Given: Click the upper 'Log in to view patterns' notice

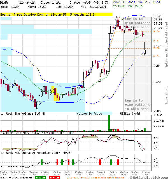Looking at the screenshot, I should pyautogui.click(x=137, y=23).
